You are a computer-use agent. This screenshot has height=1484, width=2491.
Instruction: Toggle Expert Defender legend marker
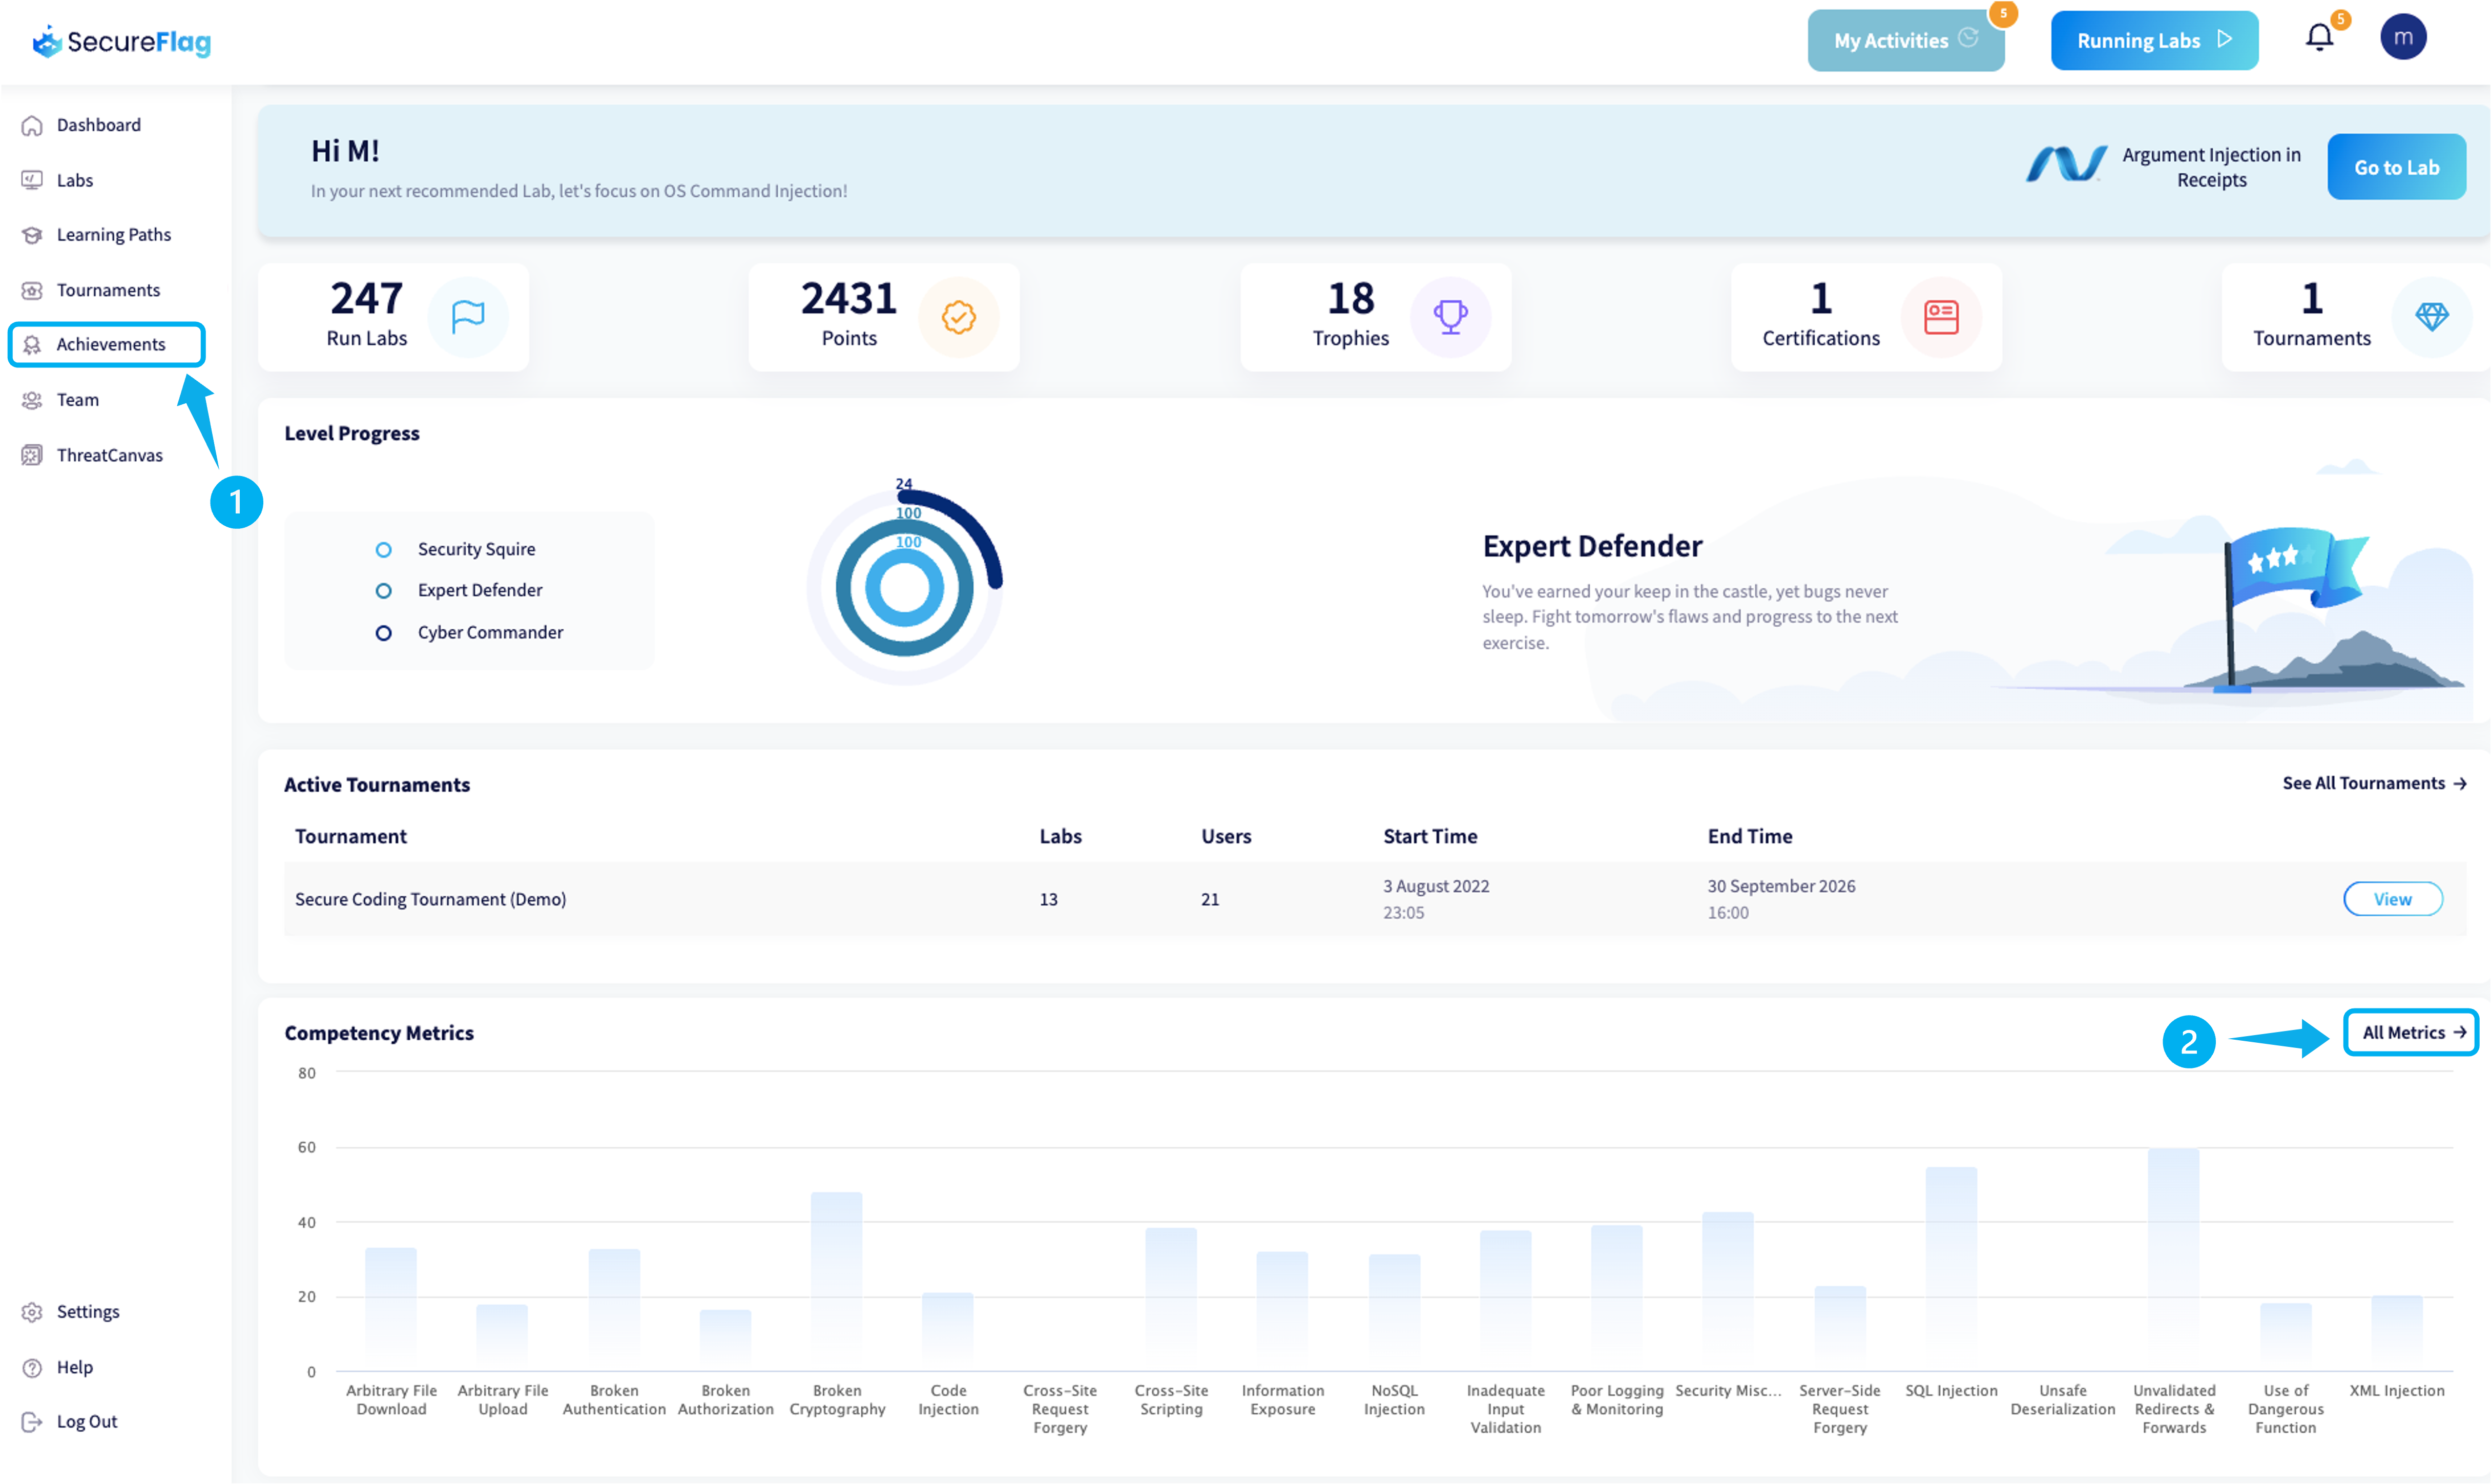coord(383,591)
